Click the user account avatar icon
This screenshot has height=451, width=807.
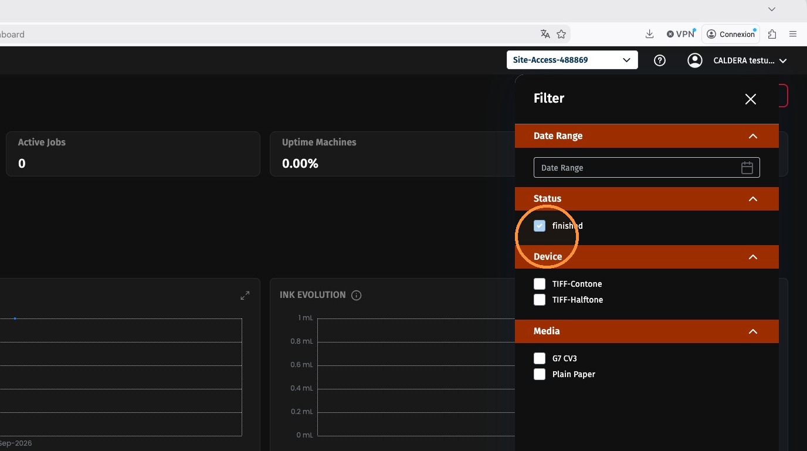coord(695,60)
